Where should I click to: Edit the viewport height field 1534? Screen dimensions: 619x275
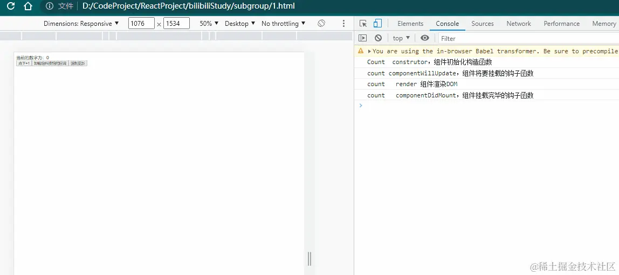coord(176,24)
